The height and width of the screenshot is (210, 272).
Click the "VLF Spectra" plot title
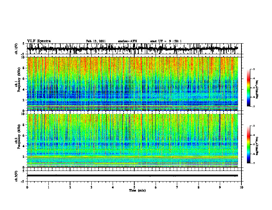(39, 41)
